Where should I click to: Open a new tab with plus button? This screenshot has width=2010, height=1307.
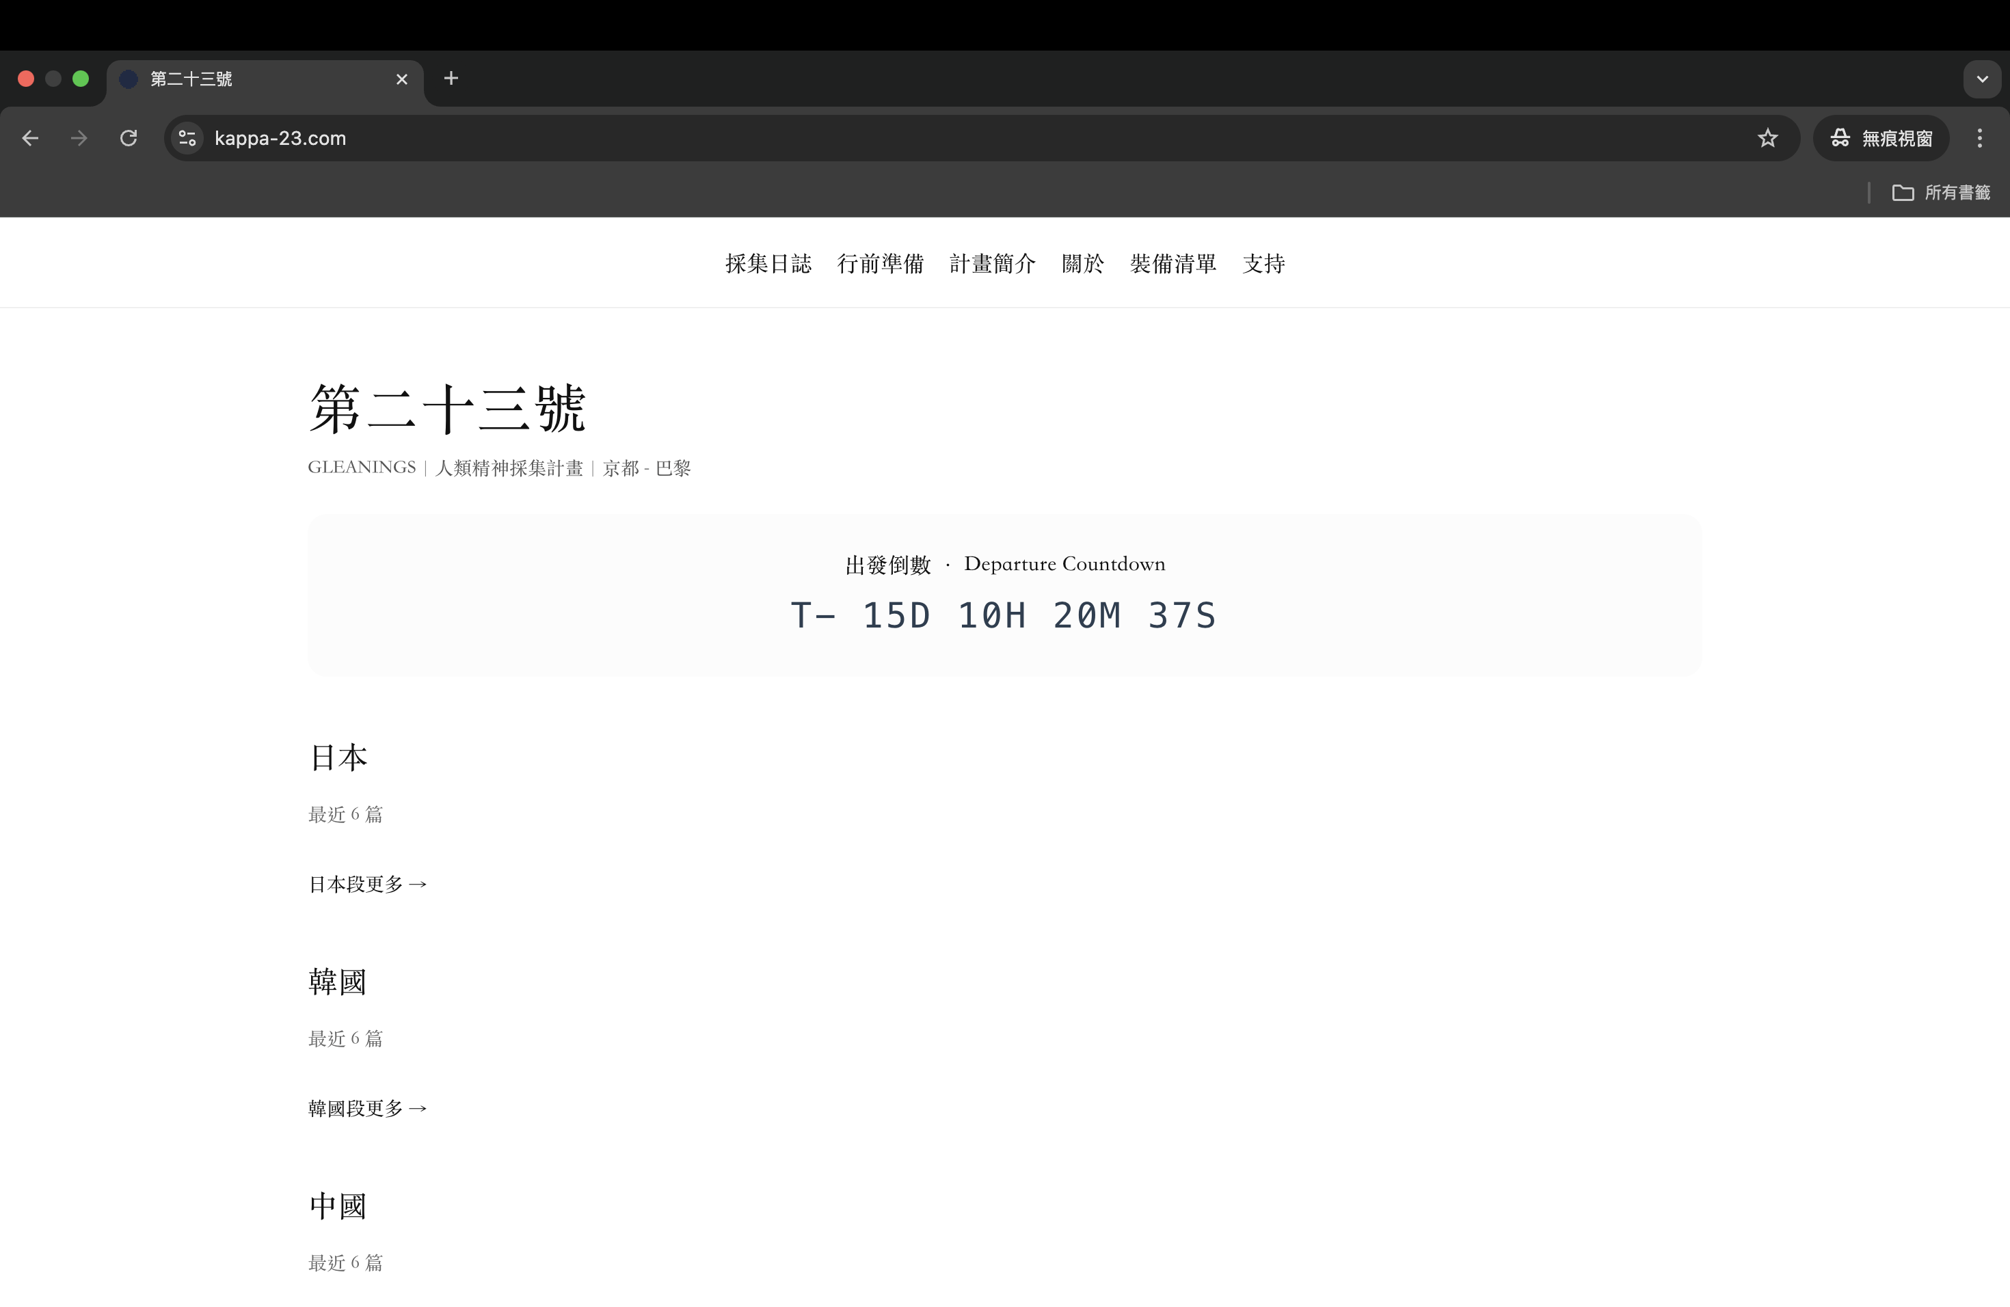[x=451, y=79]
